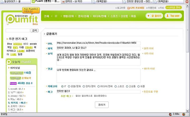Click the 검색 search button
Screen dimensions: 190x117
(34, 30)
